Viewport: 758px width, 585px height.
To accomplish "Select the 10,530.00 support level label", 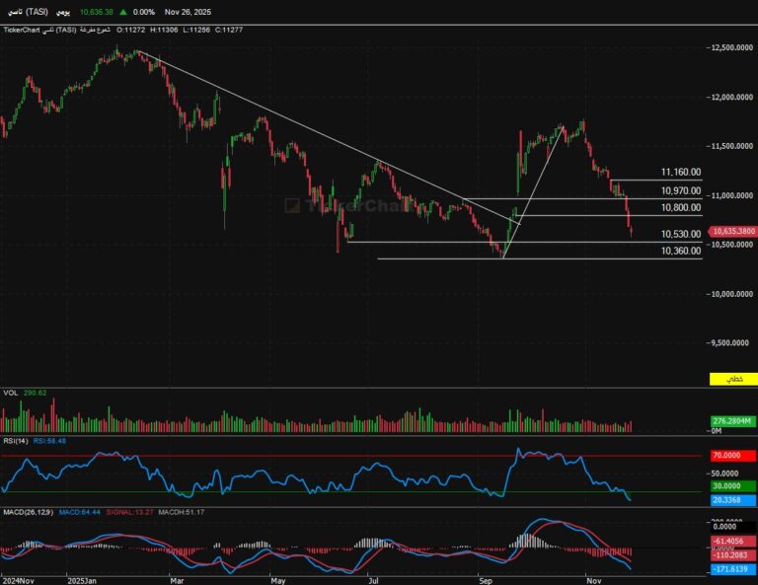I will pyautogui.click(x=681, y=235).
